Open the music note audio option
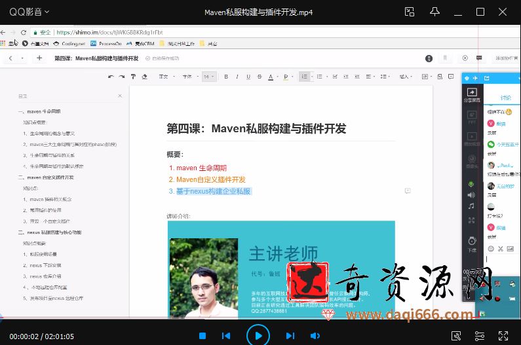Viewport: 521px width, 345px height. pyautogui.click(x=471, y=206)
